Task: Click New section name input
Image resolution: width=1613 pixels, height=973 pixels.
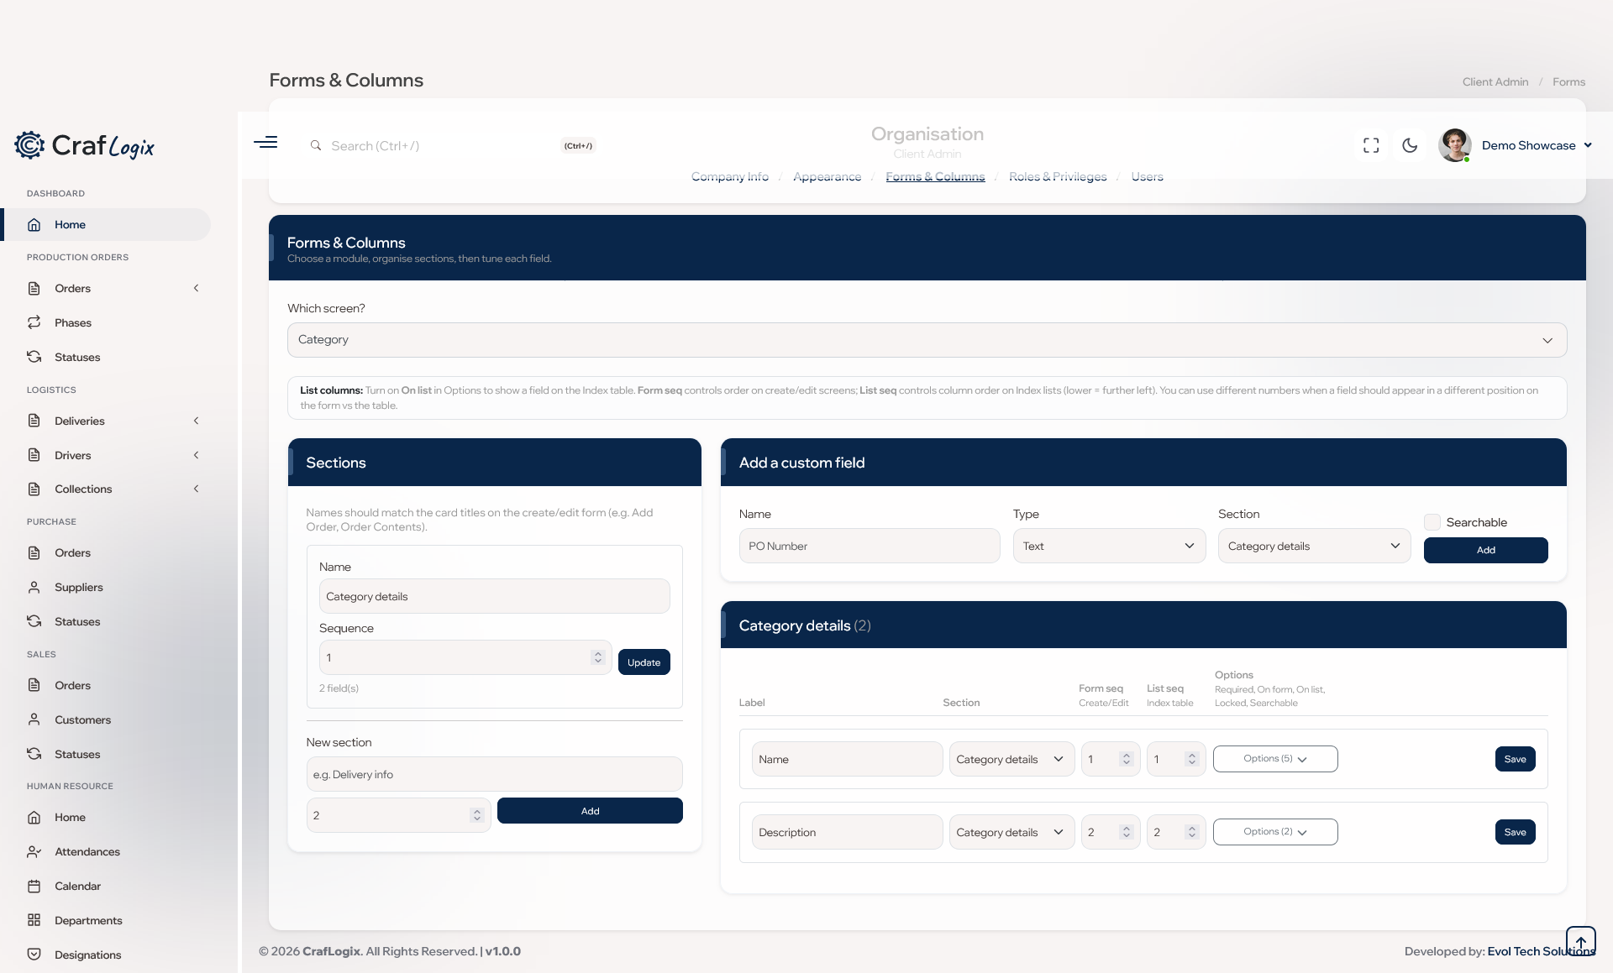Action: (x=494, y=774)
